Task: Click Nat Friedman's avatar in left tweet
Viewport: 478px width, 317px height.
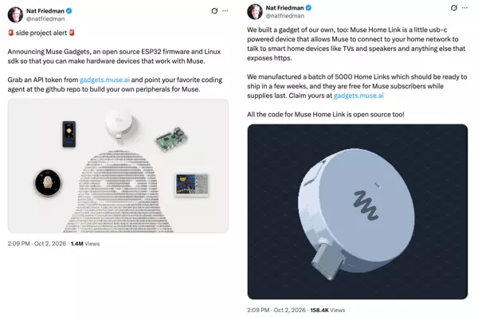Action: 15,14
